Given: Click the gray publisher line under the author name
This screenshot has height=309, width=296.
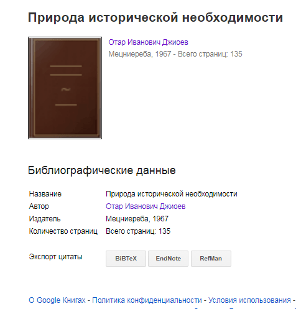Looking at the screenshot, I should [x=175, y=54].
